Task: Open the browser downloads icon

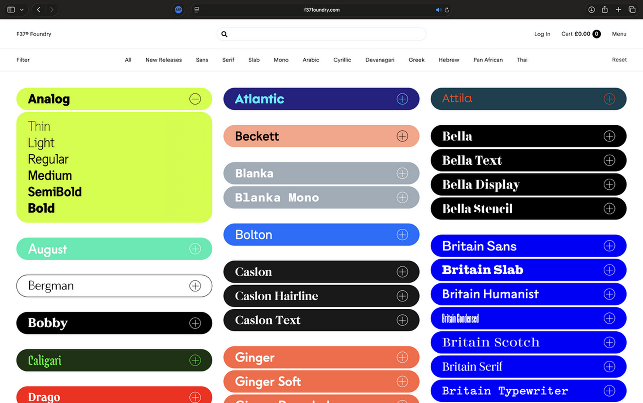Action: tap(591, 10)
